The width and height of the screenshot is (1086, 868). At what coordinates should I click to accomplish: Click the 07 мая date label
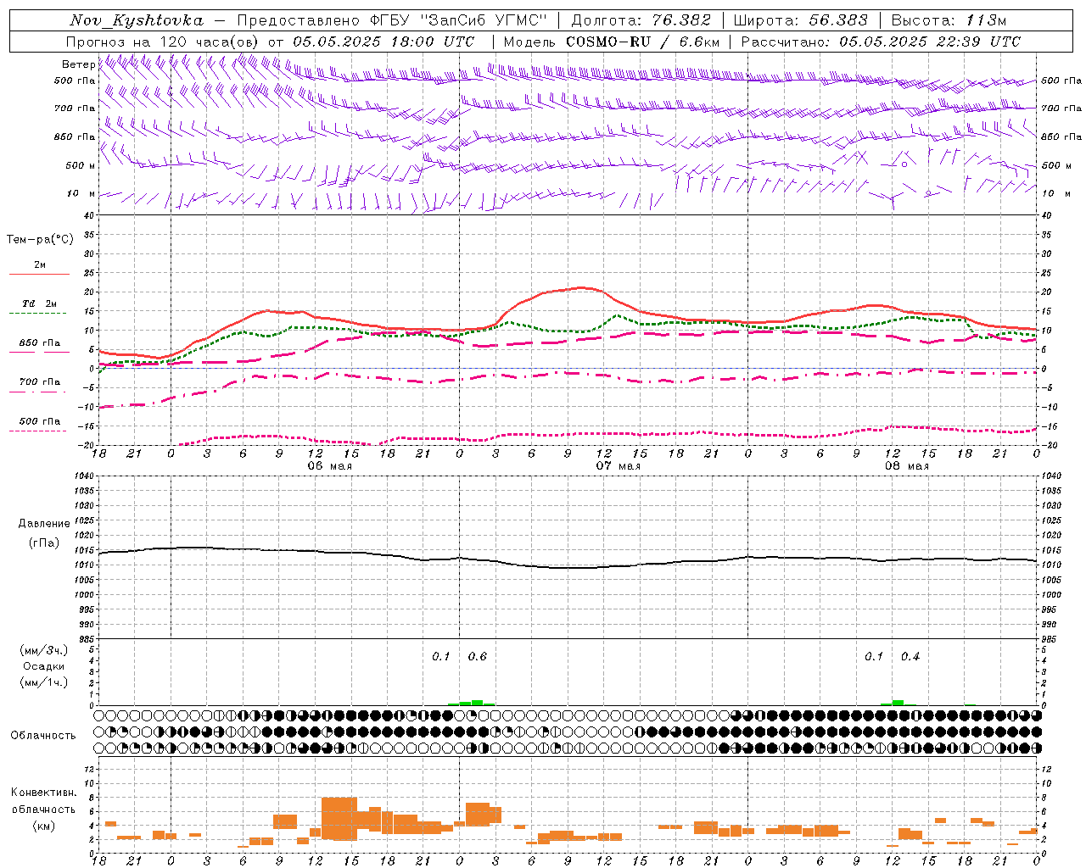pyautogui.click(x=619, y=466)
